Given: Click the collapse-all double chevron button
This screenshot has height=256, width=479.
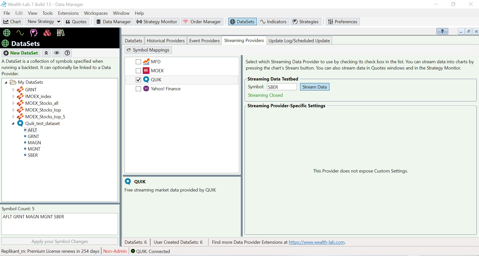Looking at the screenshot, I should (x=46, y=53).
